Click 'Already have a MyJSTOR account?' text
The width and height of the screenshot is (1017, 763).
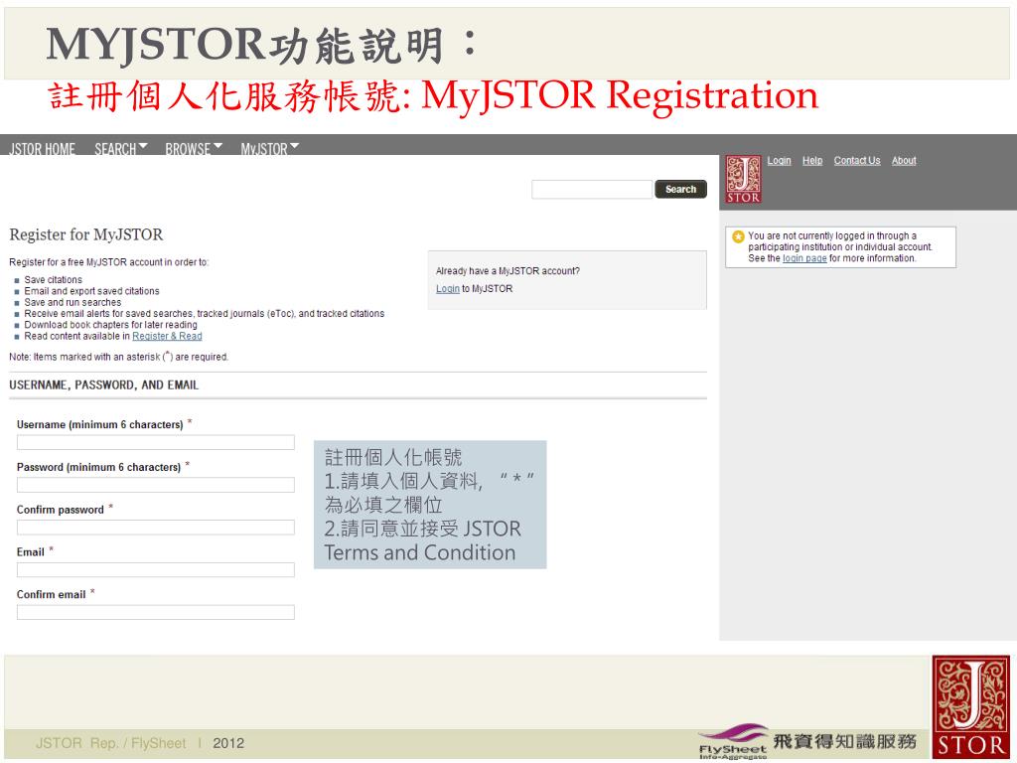508,271
